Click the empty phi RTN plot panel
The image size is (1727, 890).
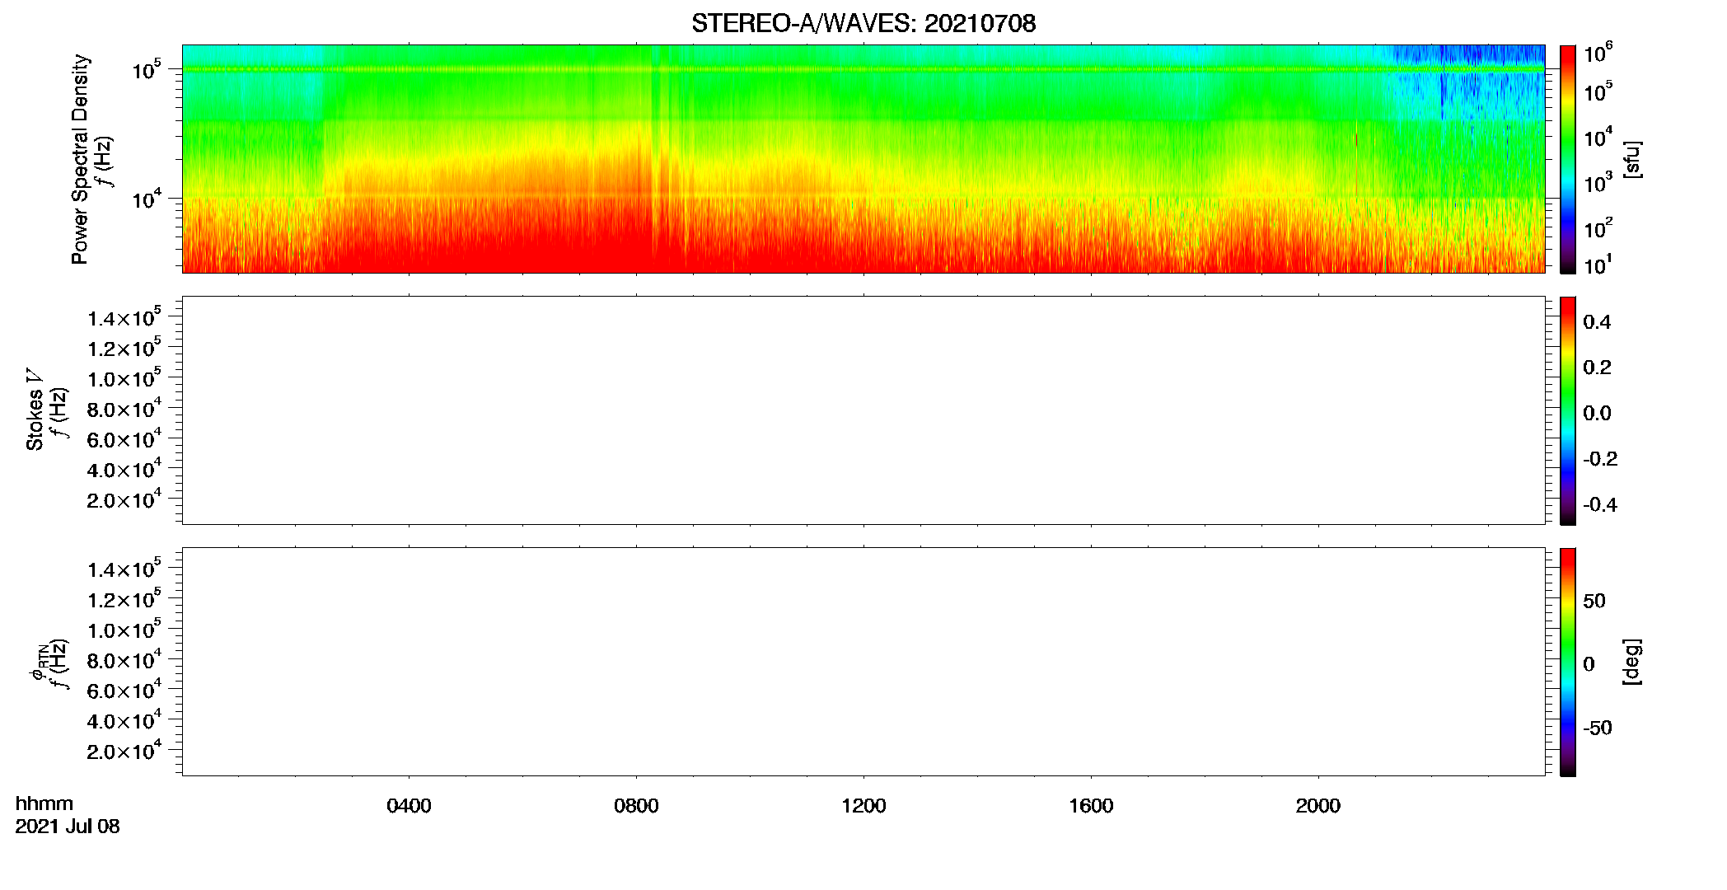(863, 662)
